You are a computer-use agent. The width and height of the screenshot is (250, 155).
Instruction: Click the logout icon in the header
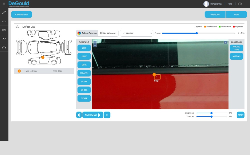(240, 4)
